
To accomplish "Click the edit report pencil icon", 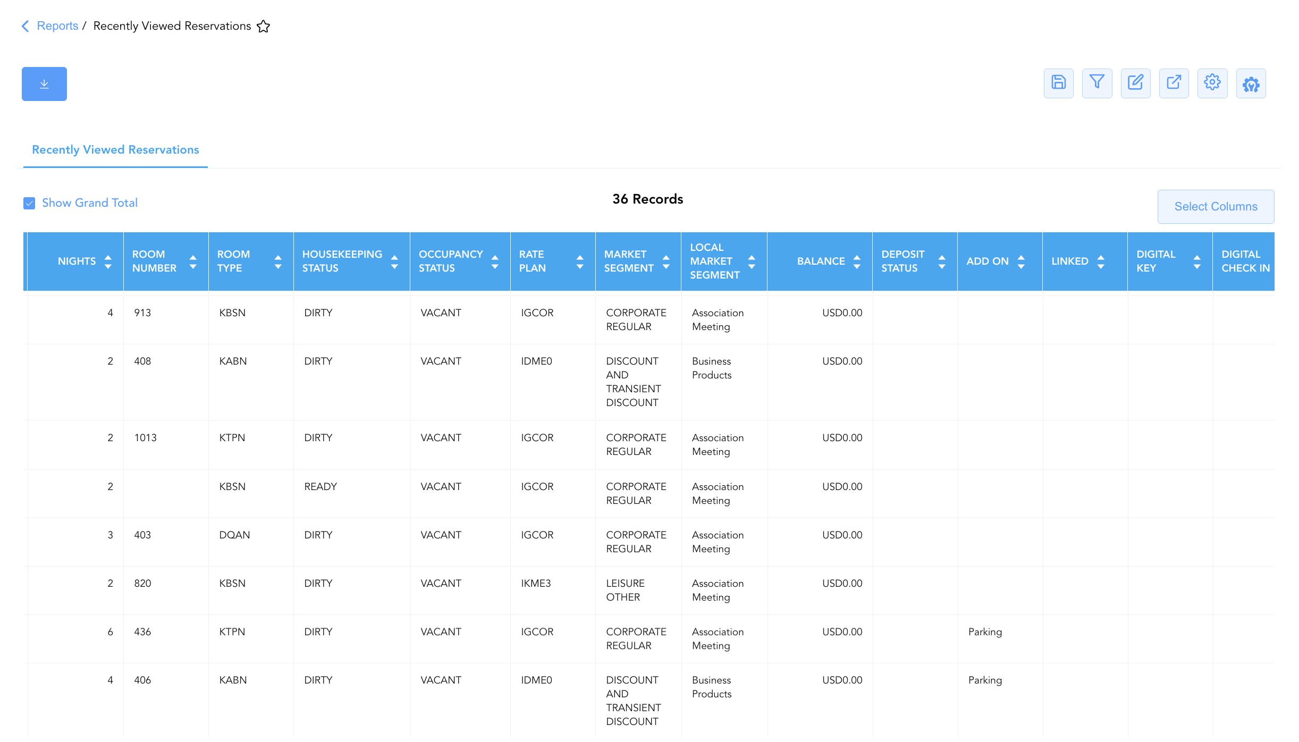I will point(1135,83).
